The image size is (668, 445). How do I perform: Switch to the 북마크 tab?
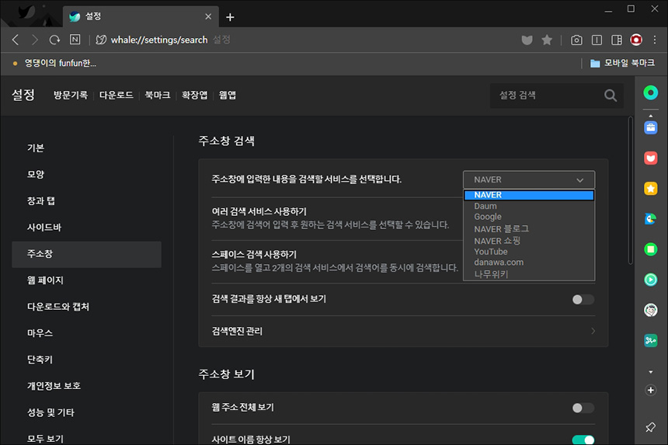(x=158, y=95)
